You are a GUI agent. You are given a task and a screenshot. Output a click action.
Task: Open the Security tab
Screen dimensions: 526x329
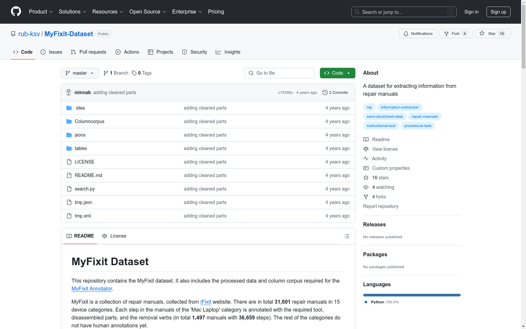pyautogui.click(x=195, y=52)
